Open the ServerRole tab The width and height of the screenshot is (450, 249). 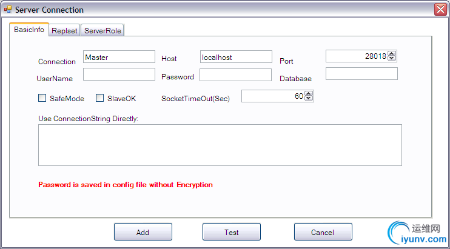(102, 30)
